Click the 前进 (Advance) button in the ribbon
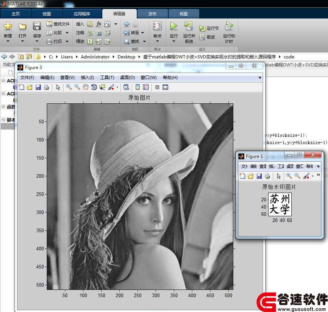The width and height of the screenshot is (328, 312). point(207,37)
